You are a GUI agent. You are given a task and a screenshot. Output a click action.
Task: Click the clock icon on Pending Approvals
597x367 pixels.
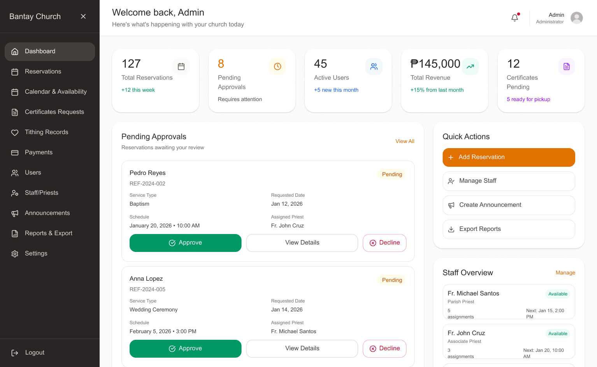click(277, 66)
